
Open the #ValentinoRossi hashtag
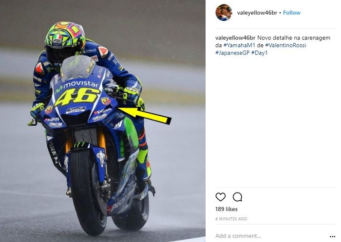(285, 45)
